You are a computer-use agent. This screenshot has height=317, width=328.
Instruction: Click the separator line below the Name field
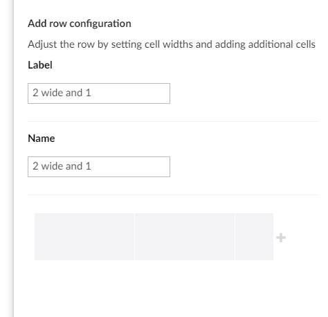(173, 194)
